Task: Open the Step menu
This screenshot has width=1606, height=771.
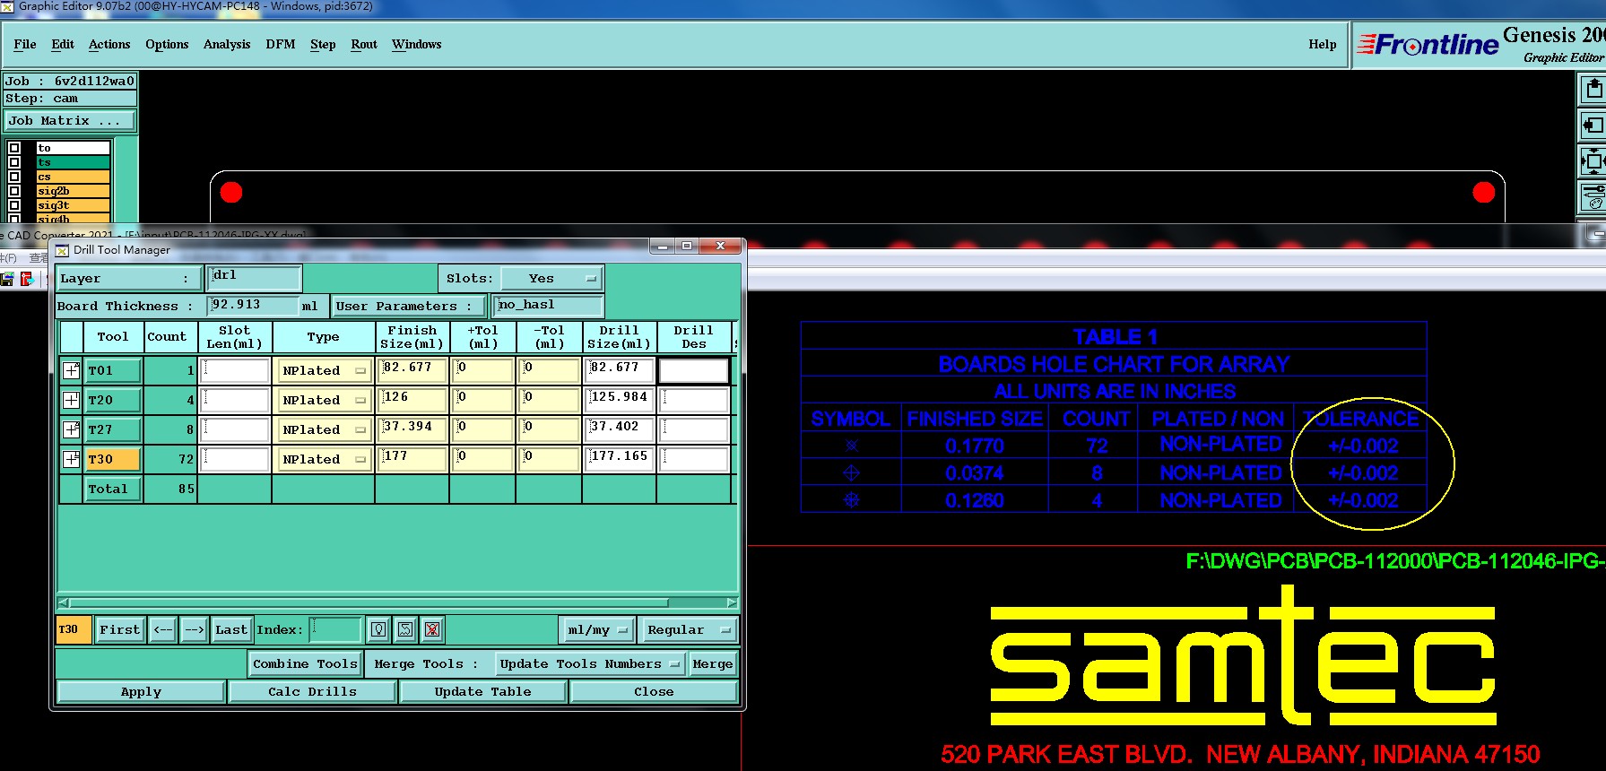Action: pos(323,44)
